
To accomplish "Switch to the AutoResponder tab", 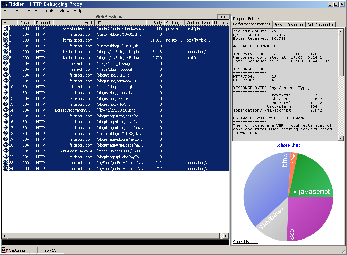I will pyautogui.click(x=320, y=25).
